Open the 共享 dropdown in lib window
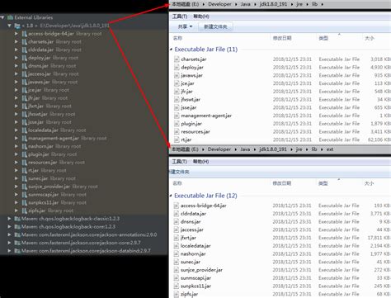Image resolution: width=391 pixels, height=298 pixels. (185, 26)
